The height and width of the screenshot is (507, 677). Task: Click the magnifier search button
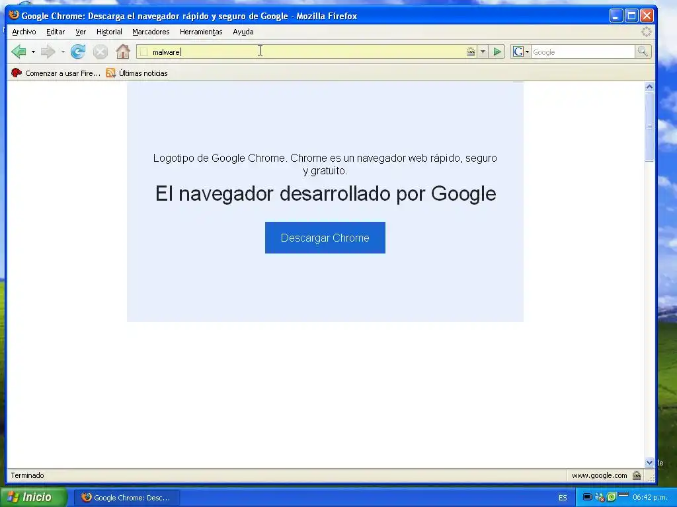click(x=643, y=51)
